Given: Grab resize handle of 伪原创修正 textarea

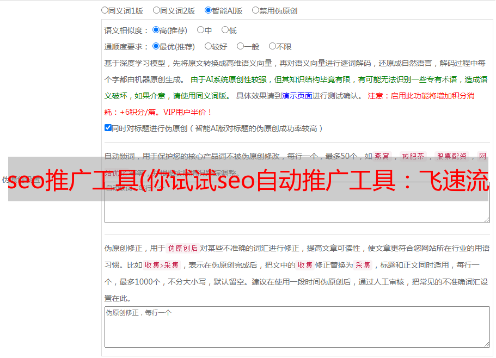Looking at the screenshot, I should [x=487, y=345].
